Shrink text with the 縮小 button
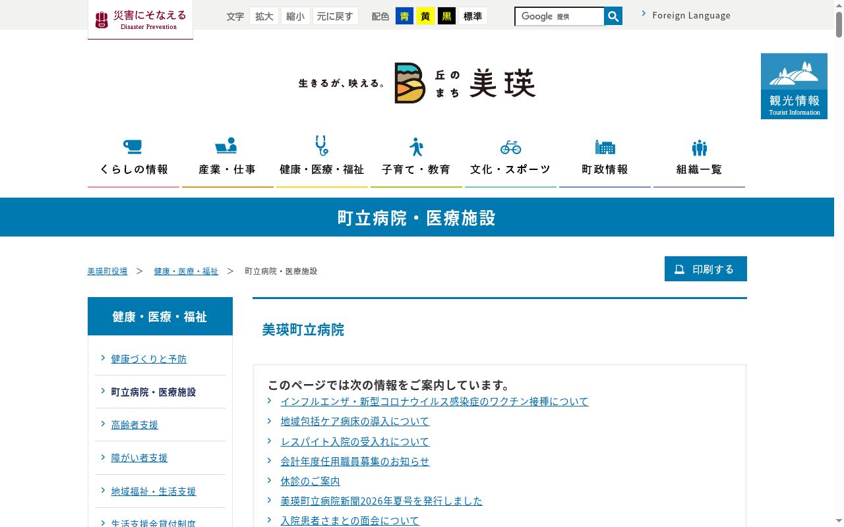 coord(295,16)
